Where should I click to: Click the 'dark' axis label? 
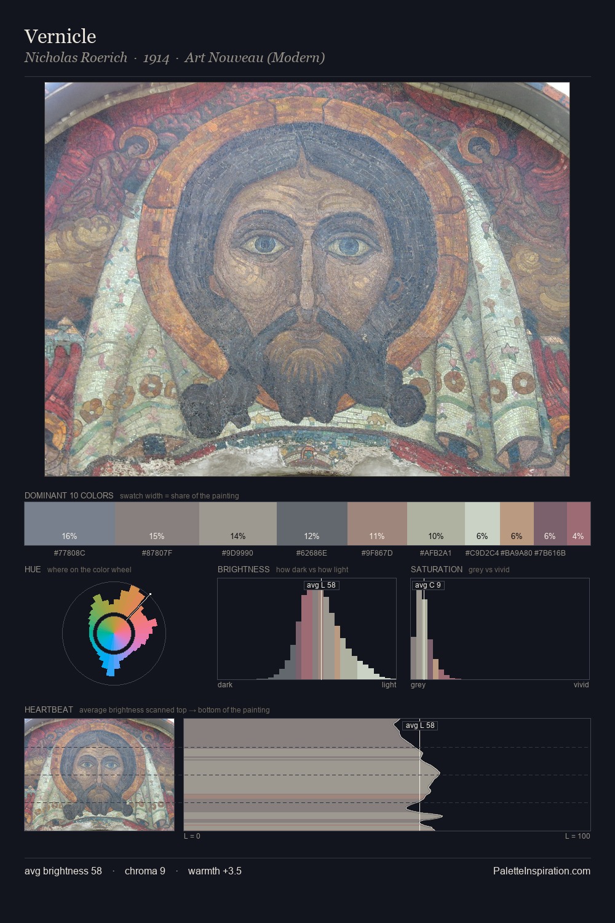pos(225,685)
